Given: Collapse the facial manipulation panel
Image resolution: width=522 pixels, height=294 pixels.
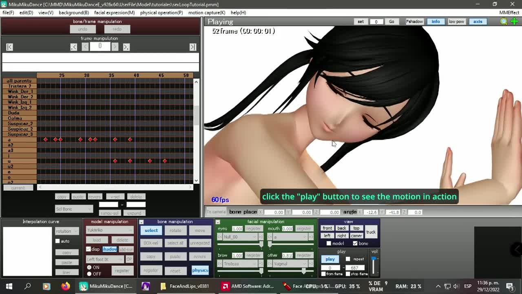Looking at the screenshot, I should coord(217,222).
